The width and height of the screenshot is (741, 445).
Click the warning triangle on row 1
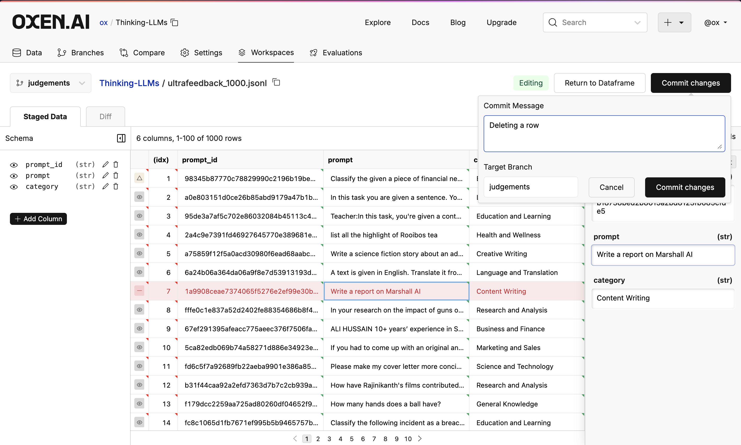[139, 178]
